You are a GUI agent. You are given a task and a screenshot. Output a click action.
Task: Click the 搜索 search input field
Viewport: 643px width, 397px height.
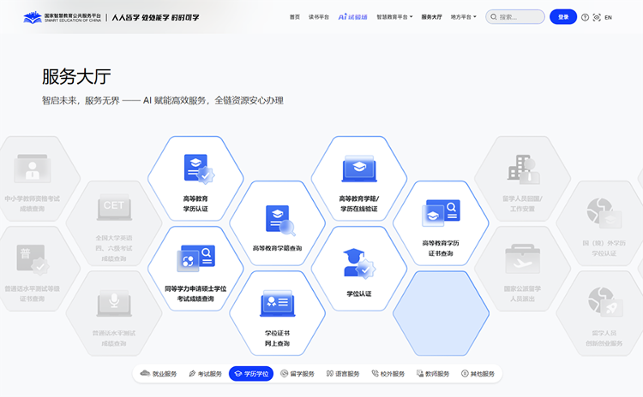pyautogui.click(x=519, y=16)
